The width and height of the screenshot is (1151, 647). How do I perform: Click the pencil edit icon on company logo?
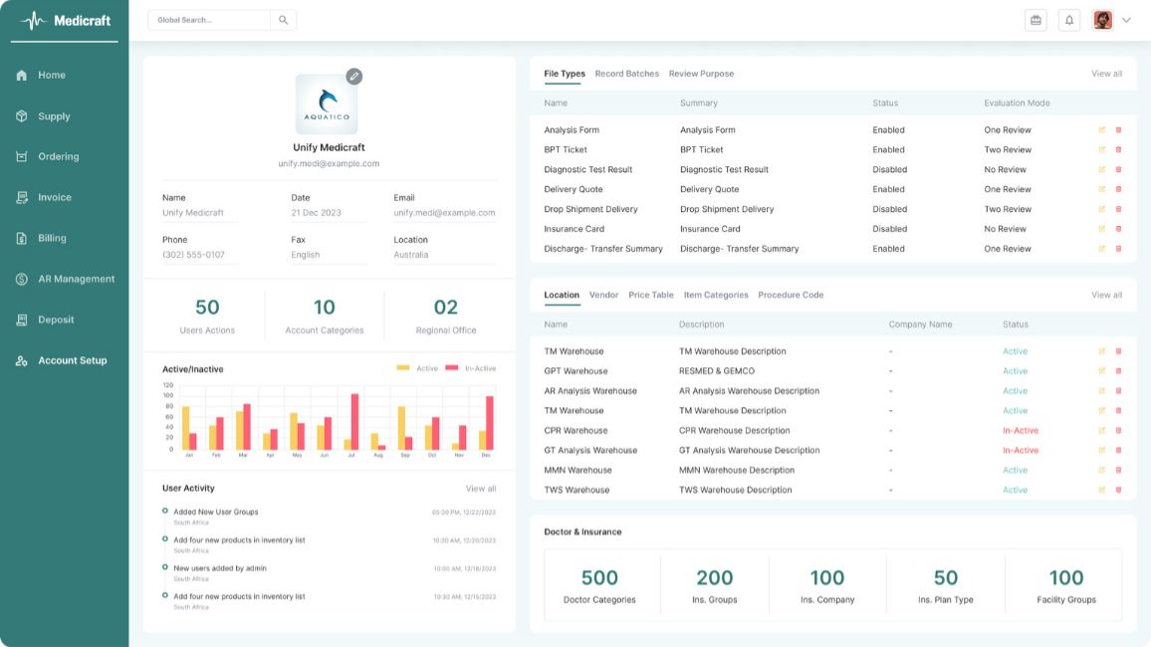pyautogui.click(x=353, y=77)
